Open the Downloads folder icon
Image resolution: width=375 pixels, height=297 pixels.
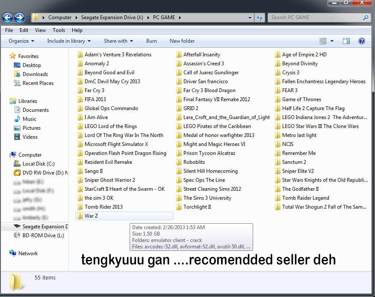pyautogui.click(x=17, y=74)
